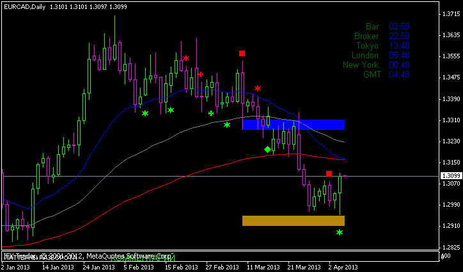
Task: Click the 1.3099 current price label
Action: point(450,176)
